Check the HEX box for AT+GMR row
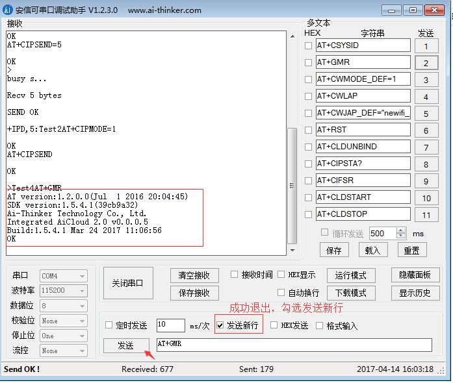This screenshot has height=383, width=453. pos(309,62)
